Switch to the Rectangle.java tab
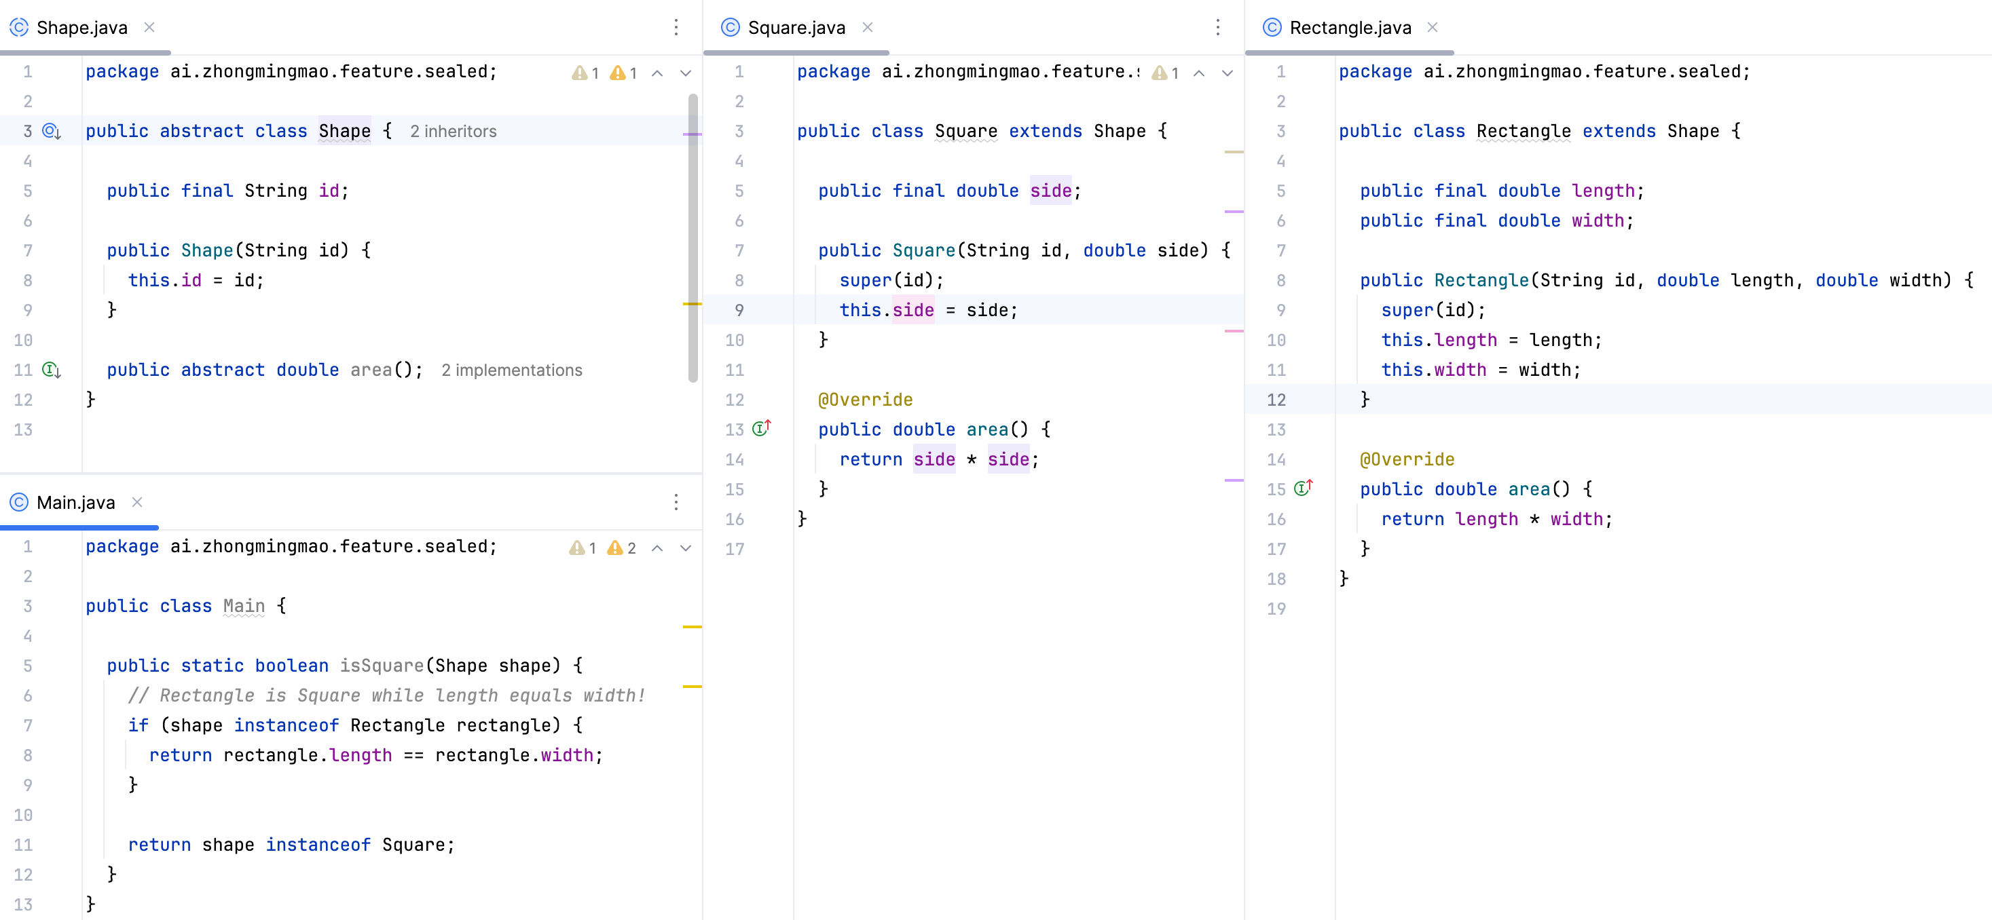The height and width of the screenshot is (920, 1992). pyautogui.click(x=1350, y=28)
